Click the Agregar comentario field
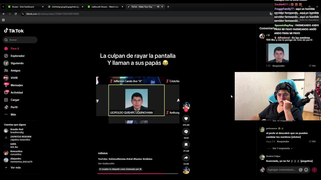 pos(282,170)
